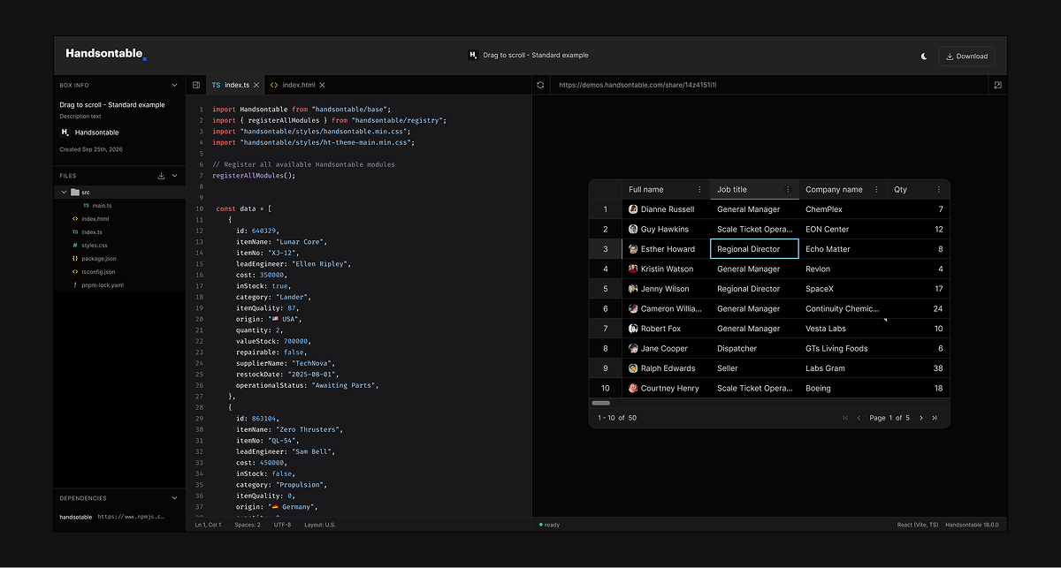Viewport: 1061px width, 568px height.
Task: Select the Kristin Watson cell
Action: [x=666, y=269]
